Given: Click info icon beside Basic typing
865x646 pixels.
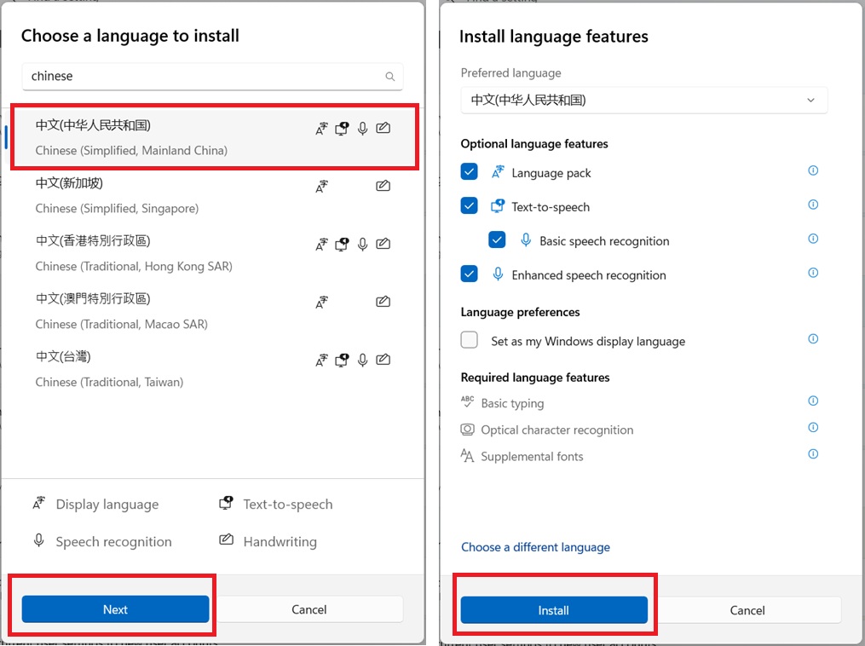Looking at the screenshot, I should click(813, 401).
